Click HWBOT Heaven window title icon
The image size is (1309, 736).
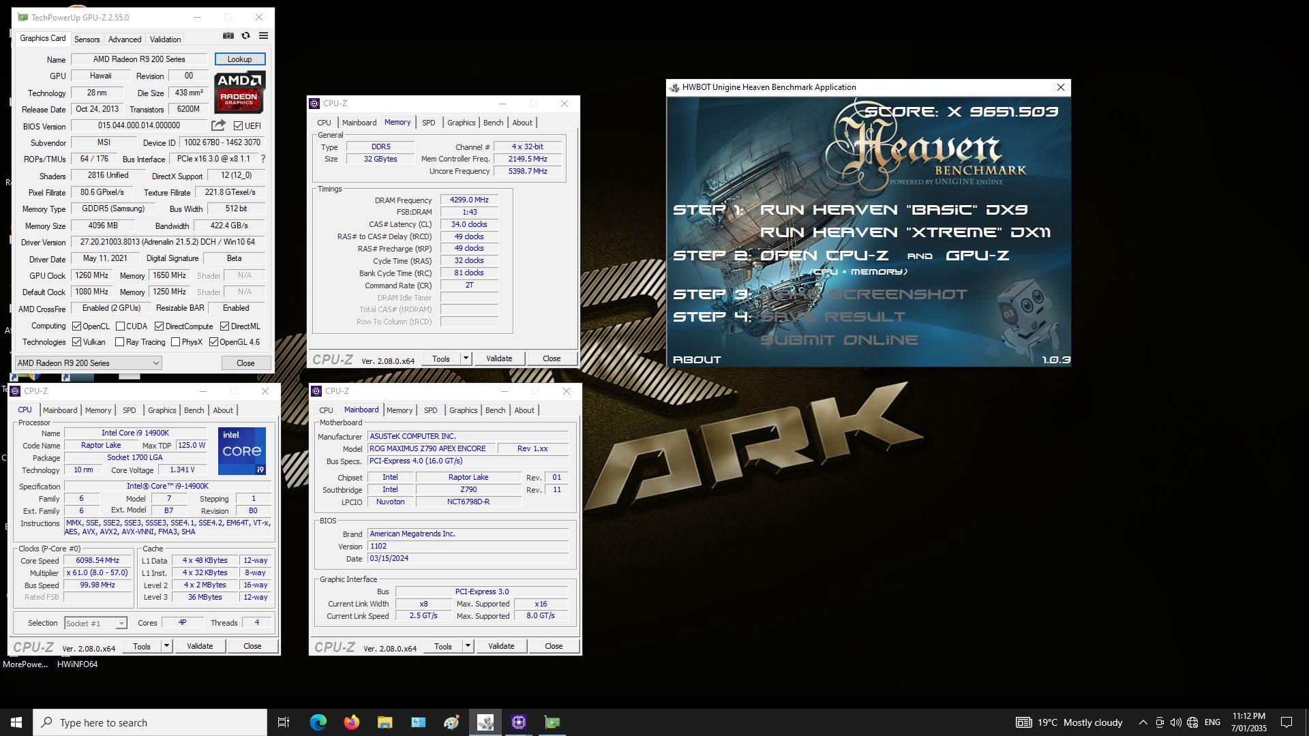(674, 87)
